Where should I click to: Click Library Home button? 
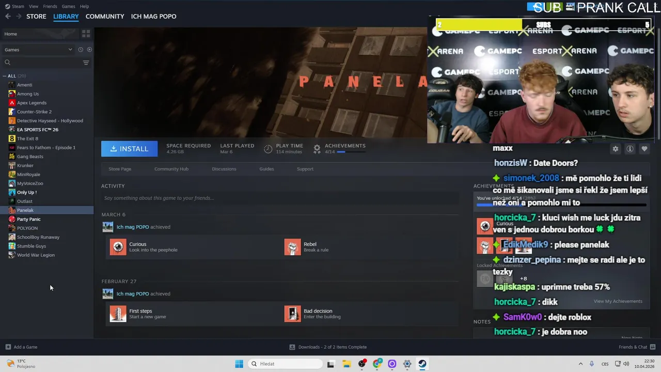pyautogui.click(x=39, y=34)
